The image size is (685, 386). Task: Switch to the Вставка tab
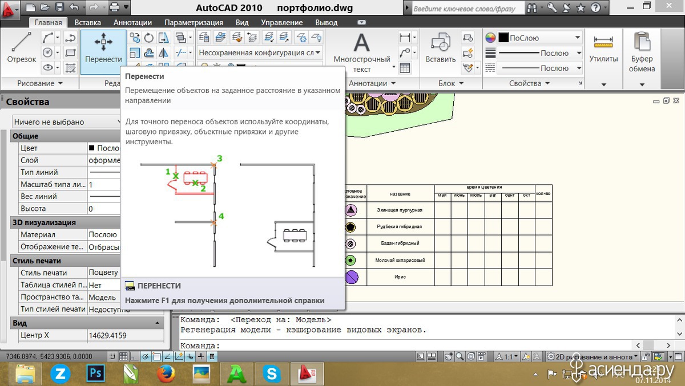(87, 22)
